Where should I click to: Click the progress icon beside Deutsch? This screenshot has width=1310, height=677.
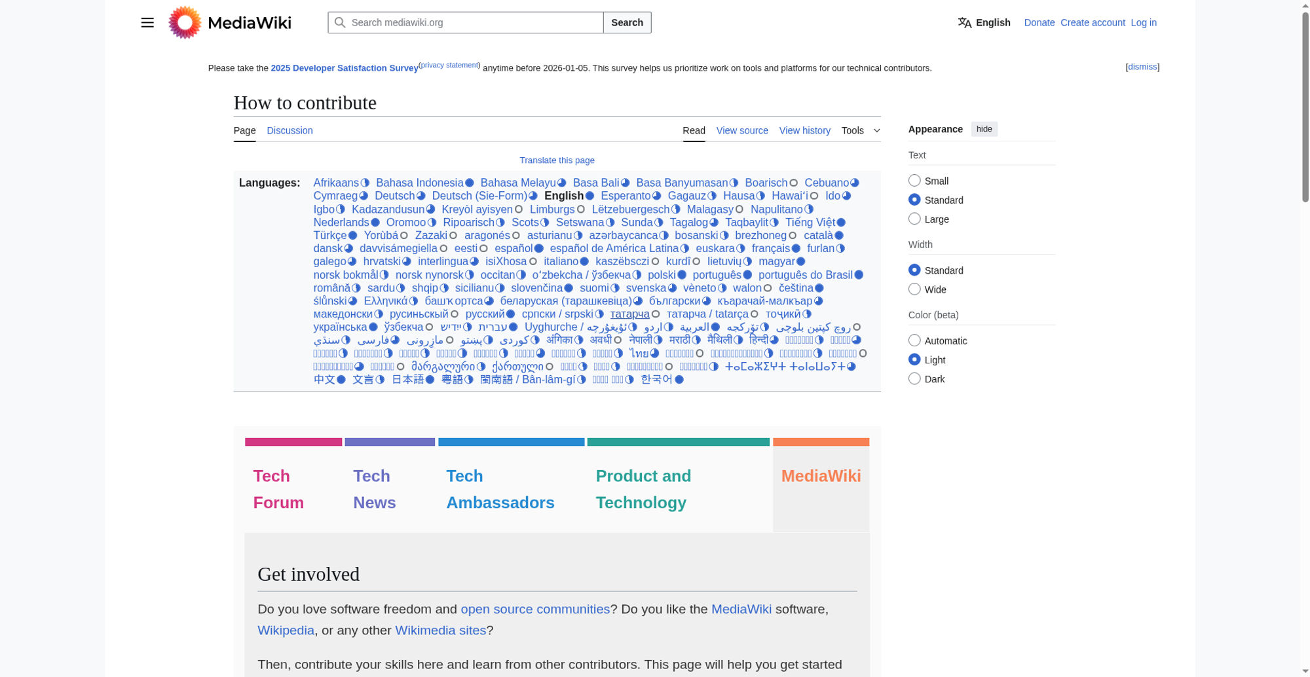tap(421, 196)
